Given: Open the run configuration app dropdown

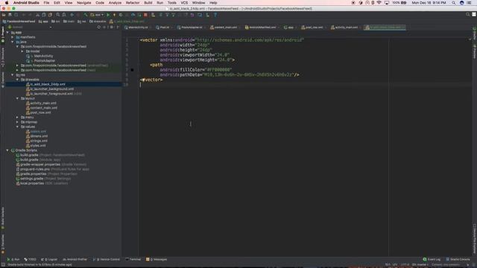Looking at the screenshot, I should click(97, 15).
